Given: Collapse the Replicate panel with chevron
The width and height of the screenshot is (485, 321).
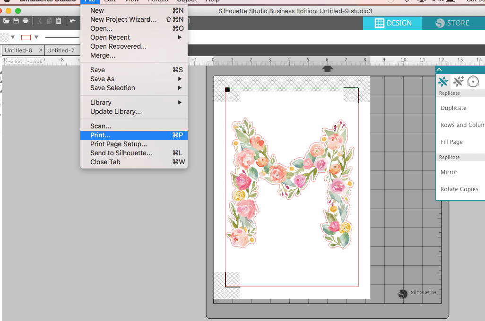Looking at the screenshot, I should click(439, 69).
